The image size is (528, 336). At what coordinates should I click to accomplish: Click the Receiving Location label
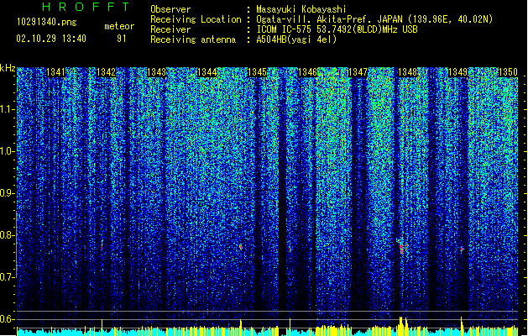pos(196,19)
